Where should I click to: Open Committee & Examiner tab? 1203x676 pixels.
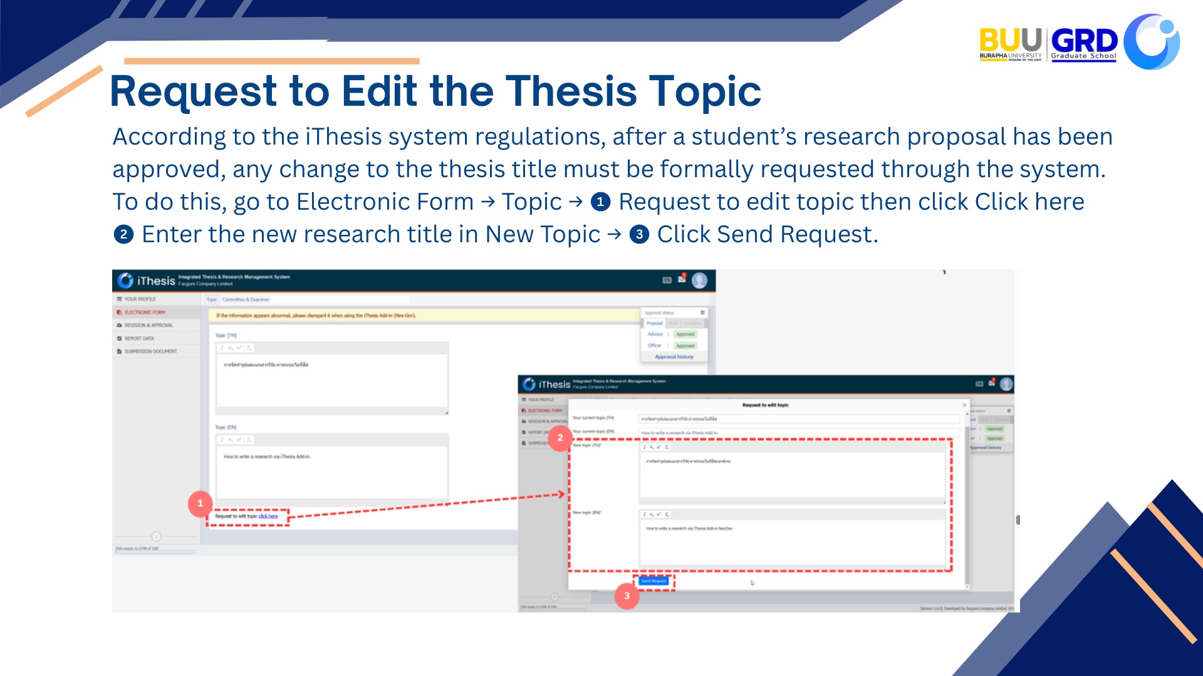pos(246,300)
